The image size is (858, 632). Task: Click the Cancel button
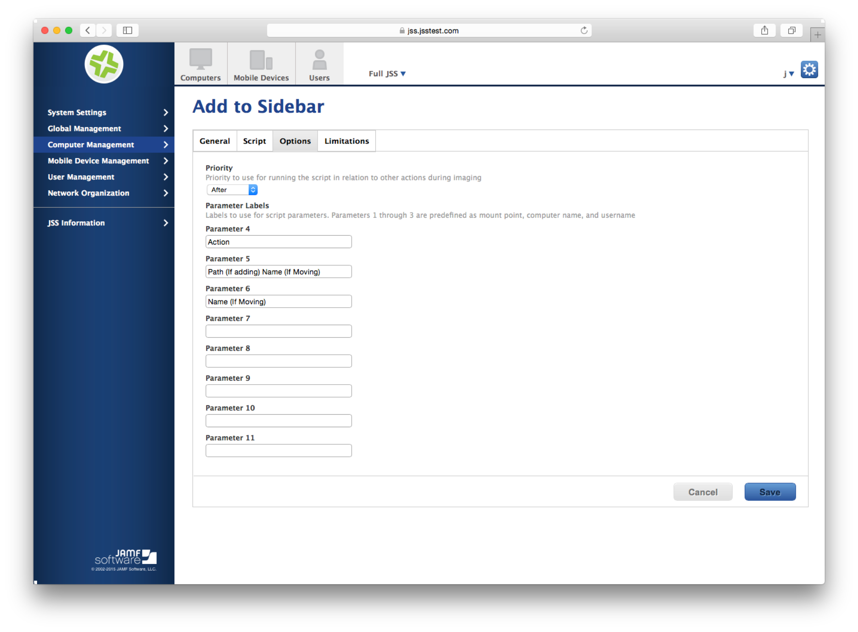tap(703, 492)
